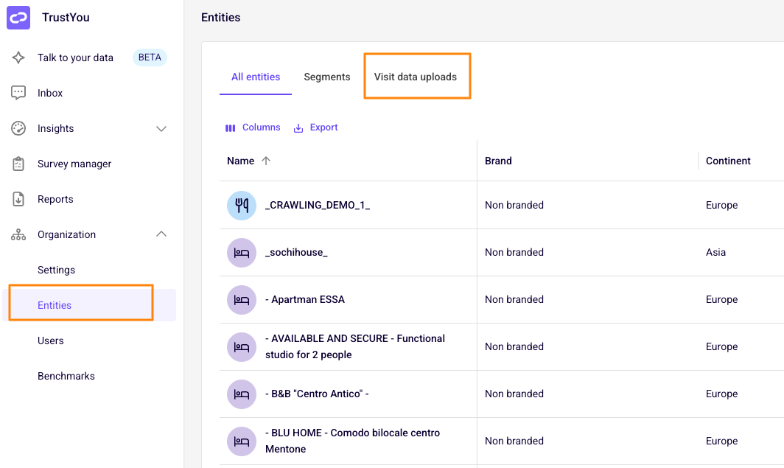Open Talk to your data sparkle icon
The width and height of the screenshot is (784, 468).
click(x=18, y=57)
